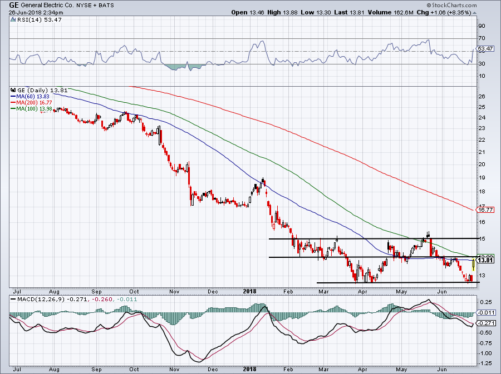
Task: Click the Nov label under the price panel
Action: [174, 291]
